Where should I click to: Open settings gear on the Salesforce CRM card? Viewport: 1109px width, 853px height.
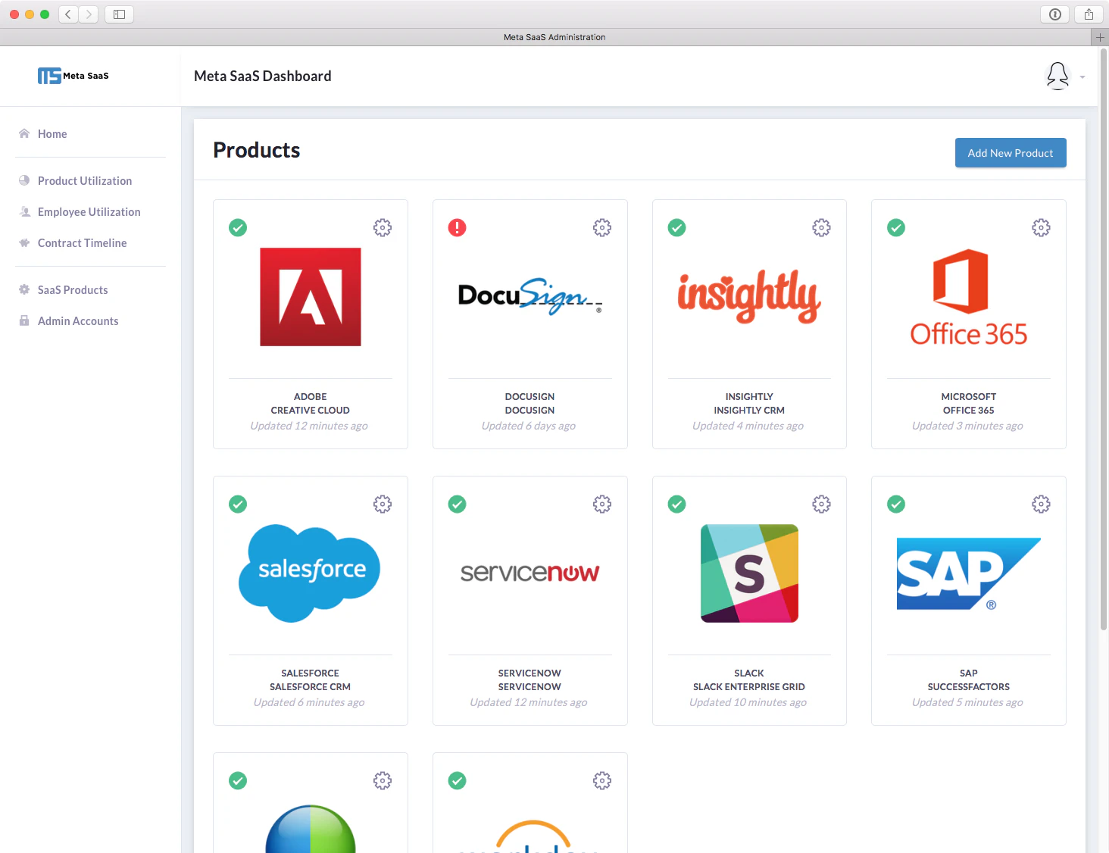click(x=383, y=504)
